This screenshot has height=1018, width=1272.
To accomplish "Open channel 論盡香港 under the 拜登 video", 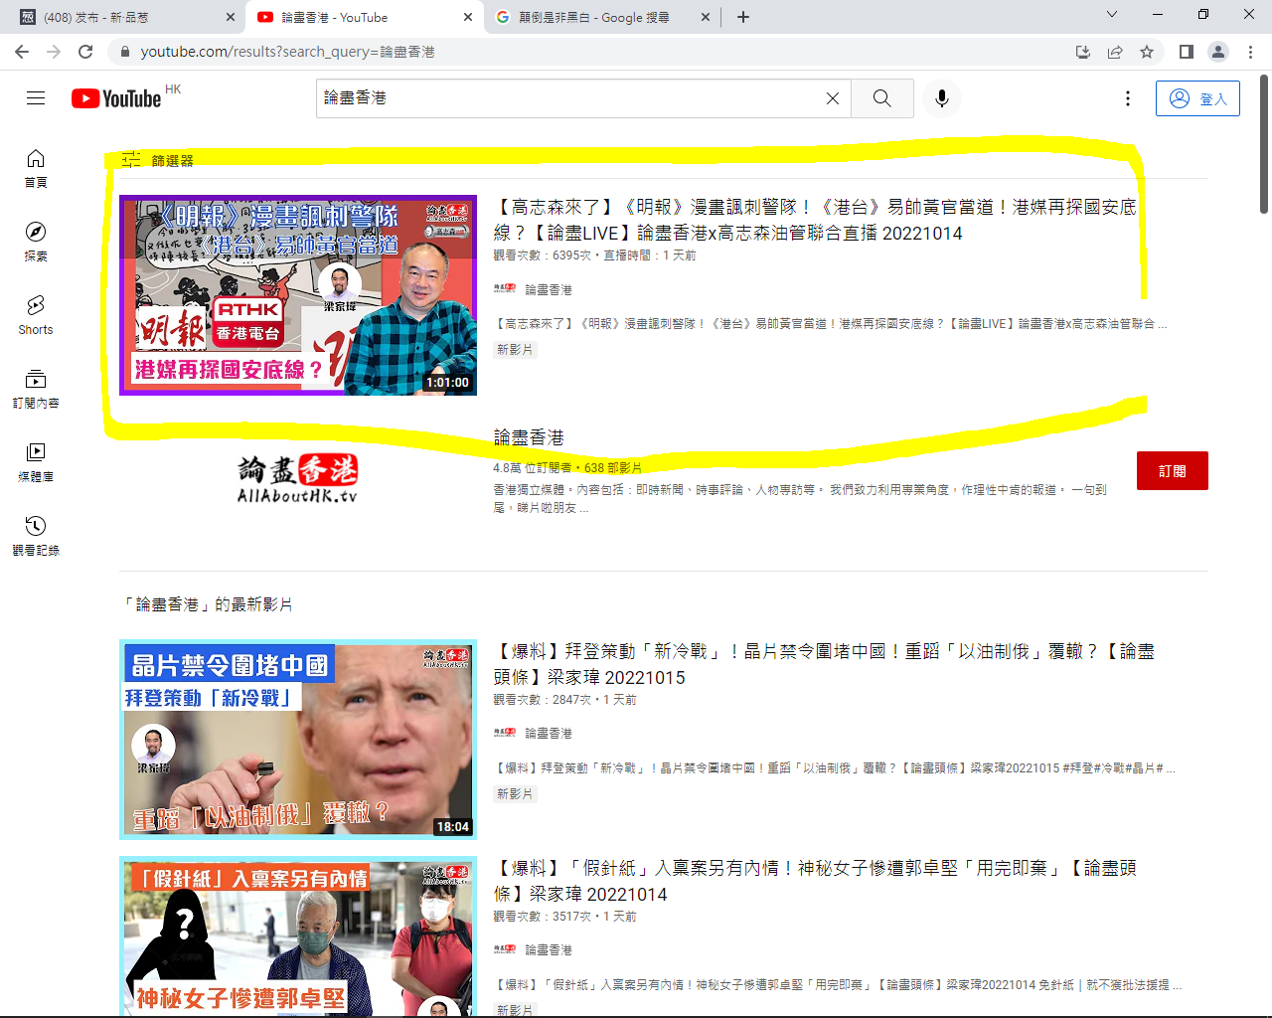I will (548, 733).
